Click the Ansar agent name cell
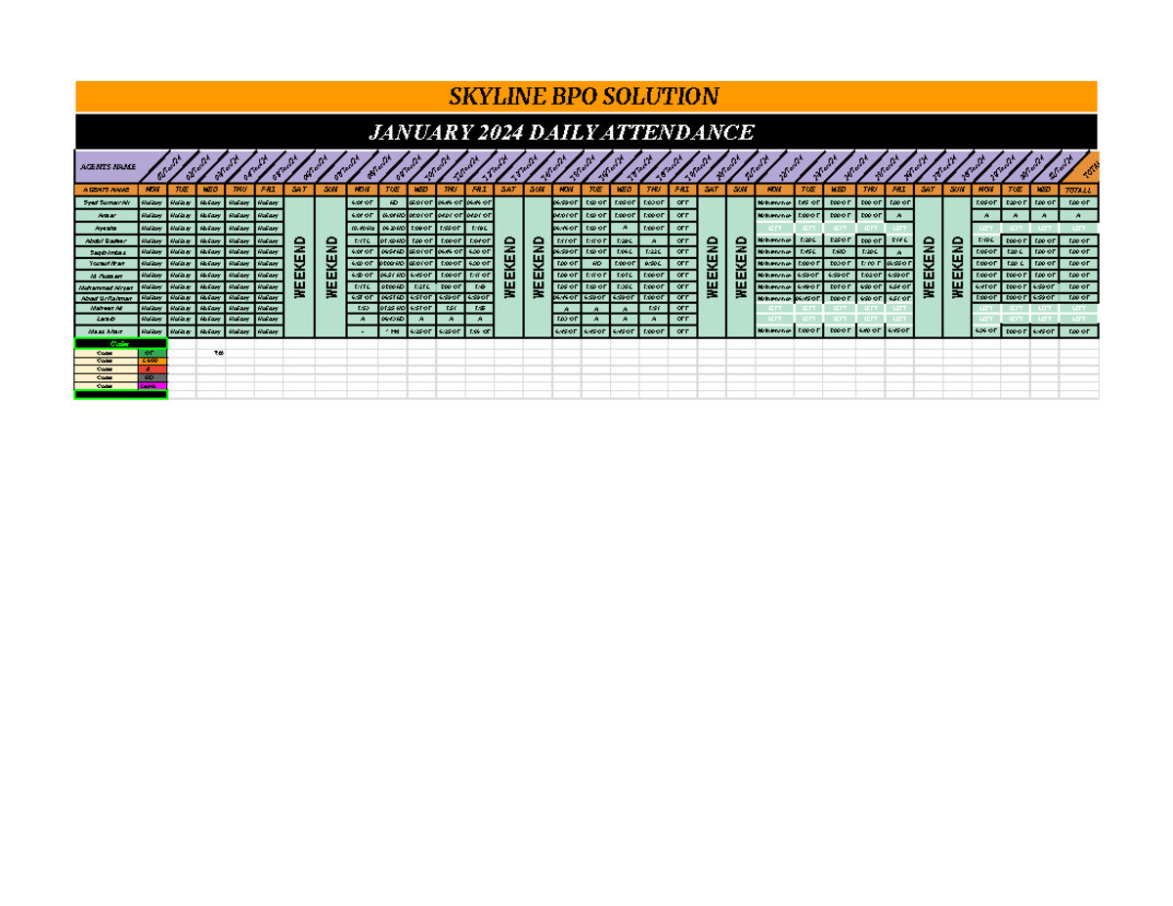The image size is (1173, 906). coord(106,216)
